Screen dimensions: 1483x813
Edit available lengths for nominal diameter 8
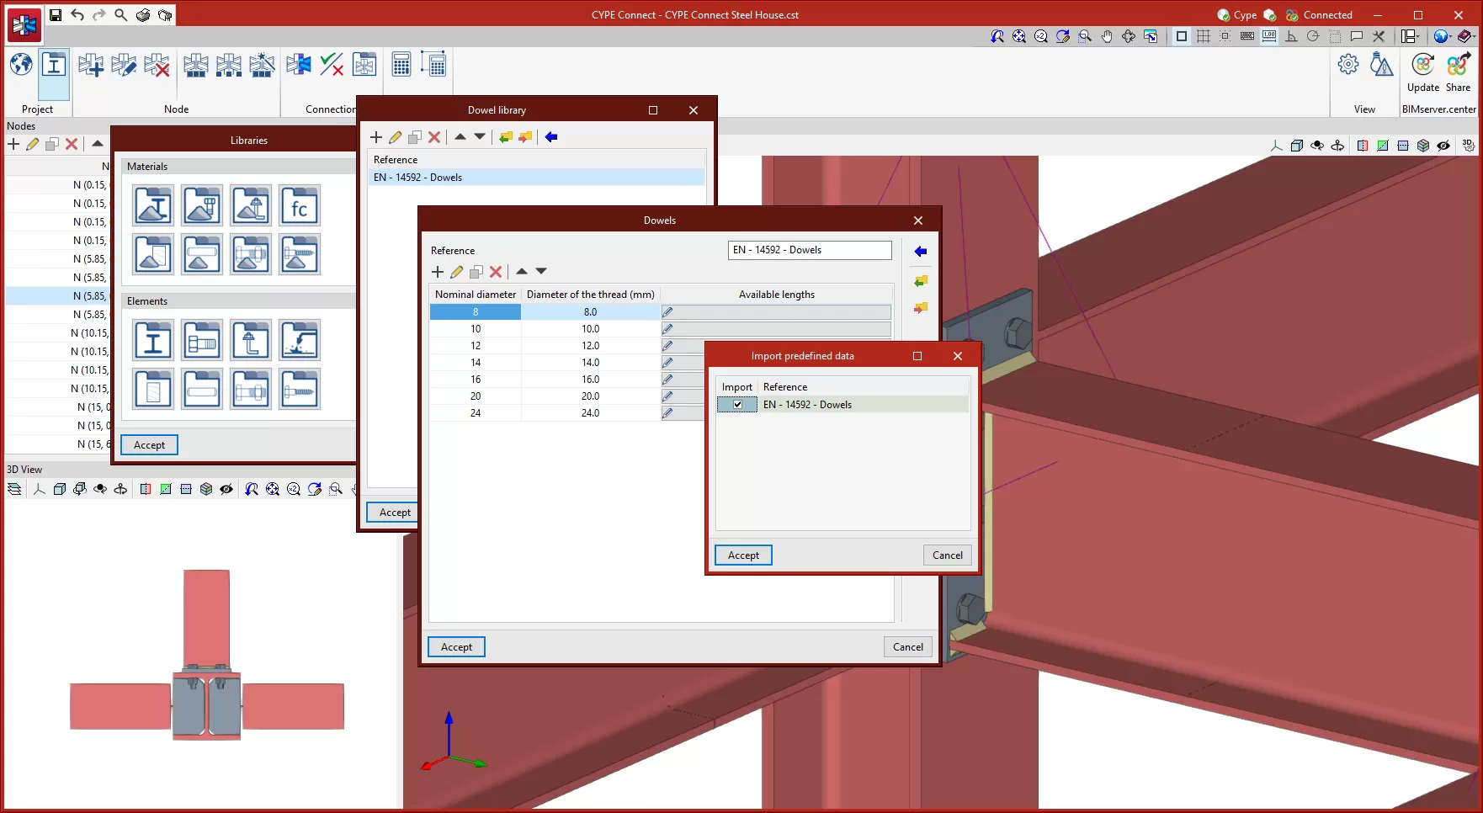(x=667, y=312)
